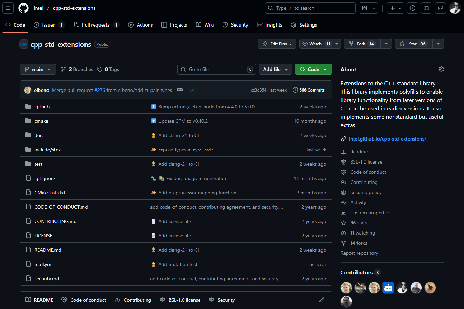Open the notifications inbox icon
This screenshot has height=309, width=464.
[x=441, y=8]
